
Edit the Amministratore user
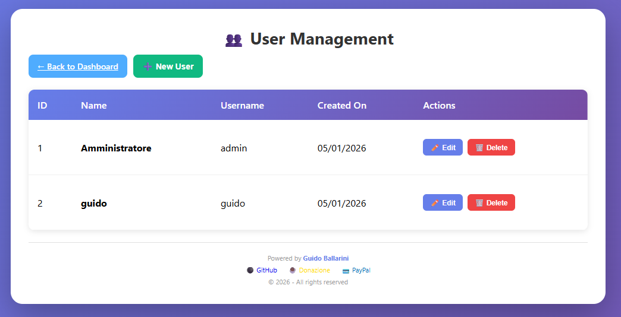443,147
